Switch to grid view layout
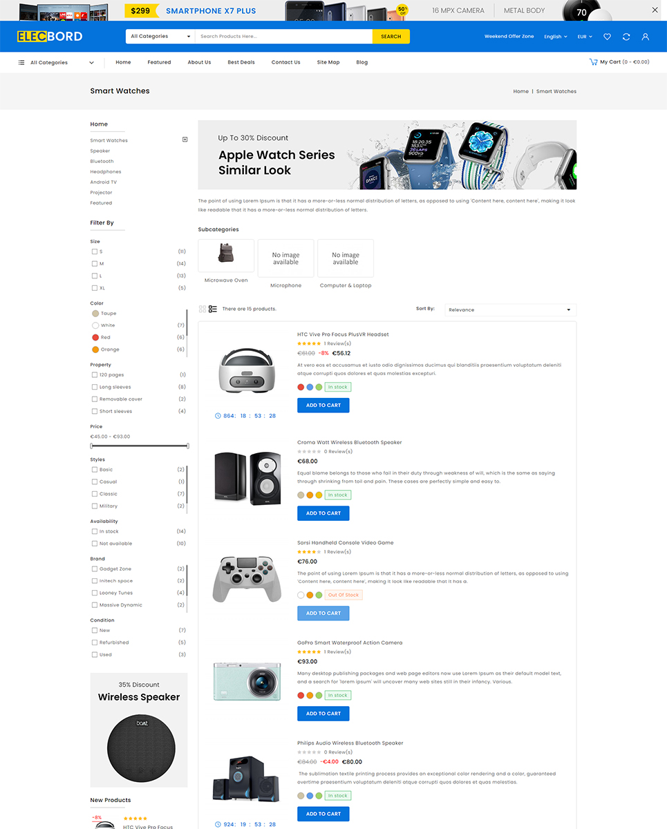The height and width of the screenshot is (829, 667). [203, 309]
